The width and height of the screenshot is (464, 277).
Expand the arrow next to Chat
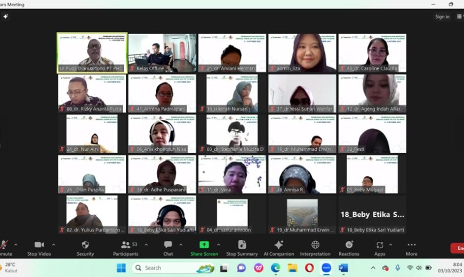pyautogui.click(x=181, y=245)
